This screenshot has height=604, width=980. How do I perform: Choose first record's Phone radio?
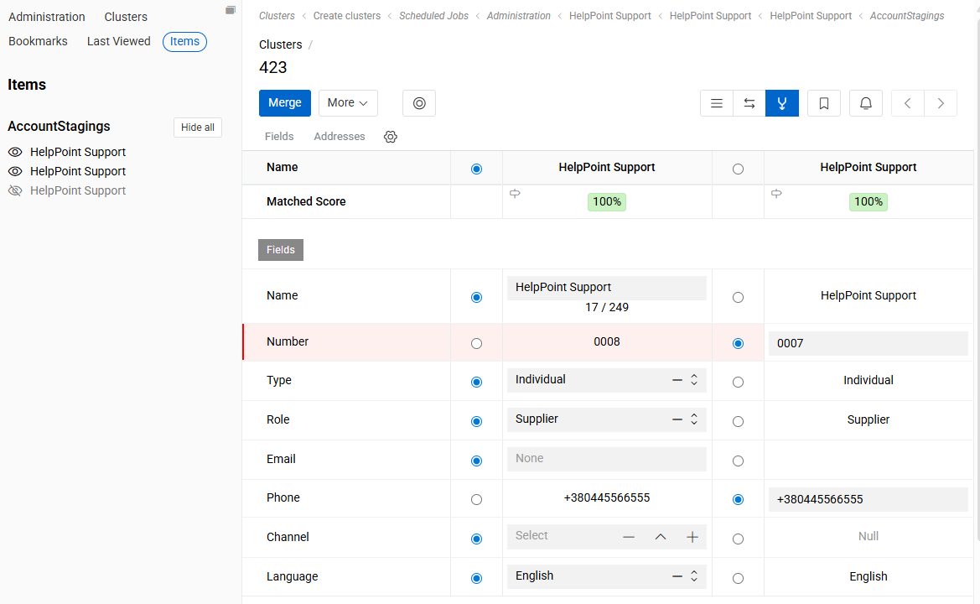point(476,500)
